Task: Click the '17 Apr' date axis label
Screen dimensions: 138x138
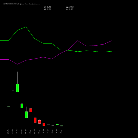Action: [61, 131]
